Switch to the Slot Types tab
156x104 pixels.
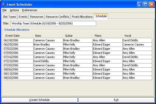coord(9,17)
